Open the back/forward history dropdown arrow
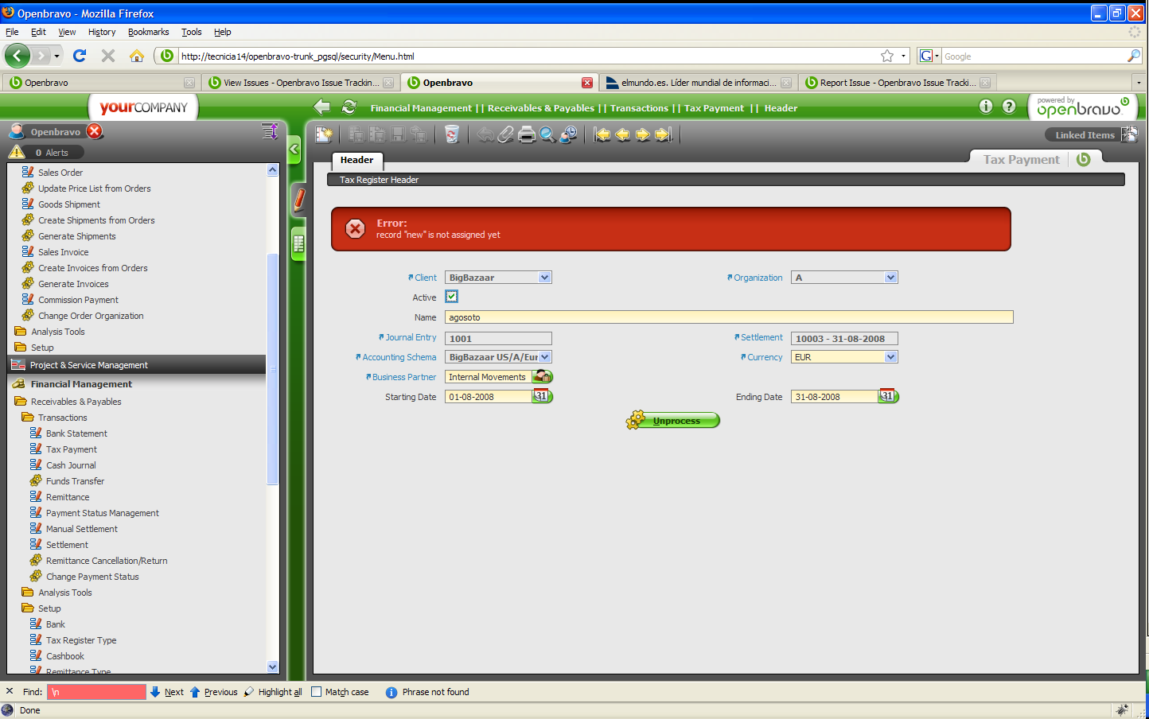Image resolution: width=1149 pixels, height=719 pixels. 57,56
